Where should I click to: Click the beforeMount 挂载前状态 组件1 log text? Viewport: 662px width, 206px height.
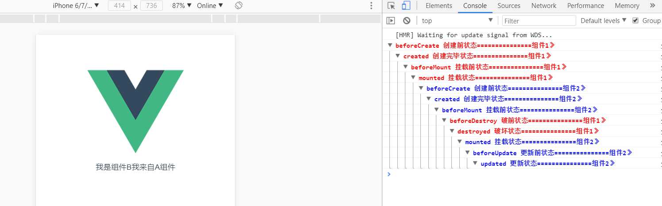point(489,67)
